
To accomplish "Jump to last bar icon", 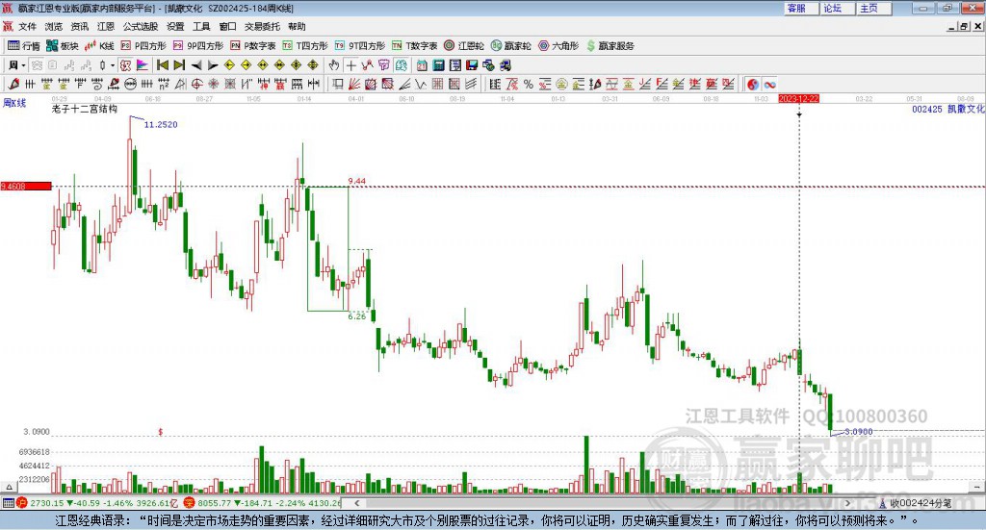I will [x=179, y=65].
